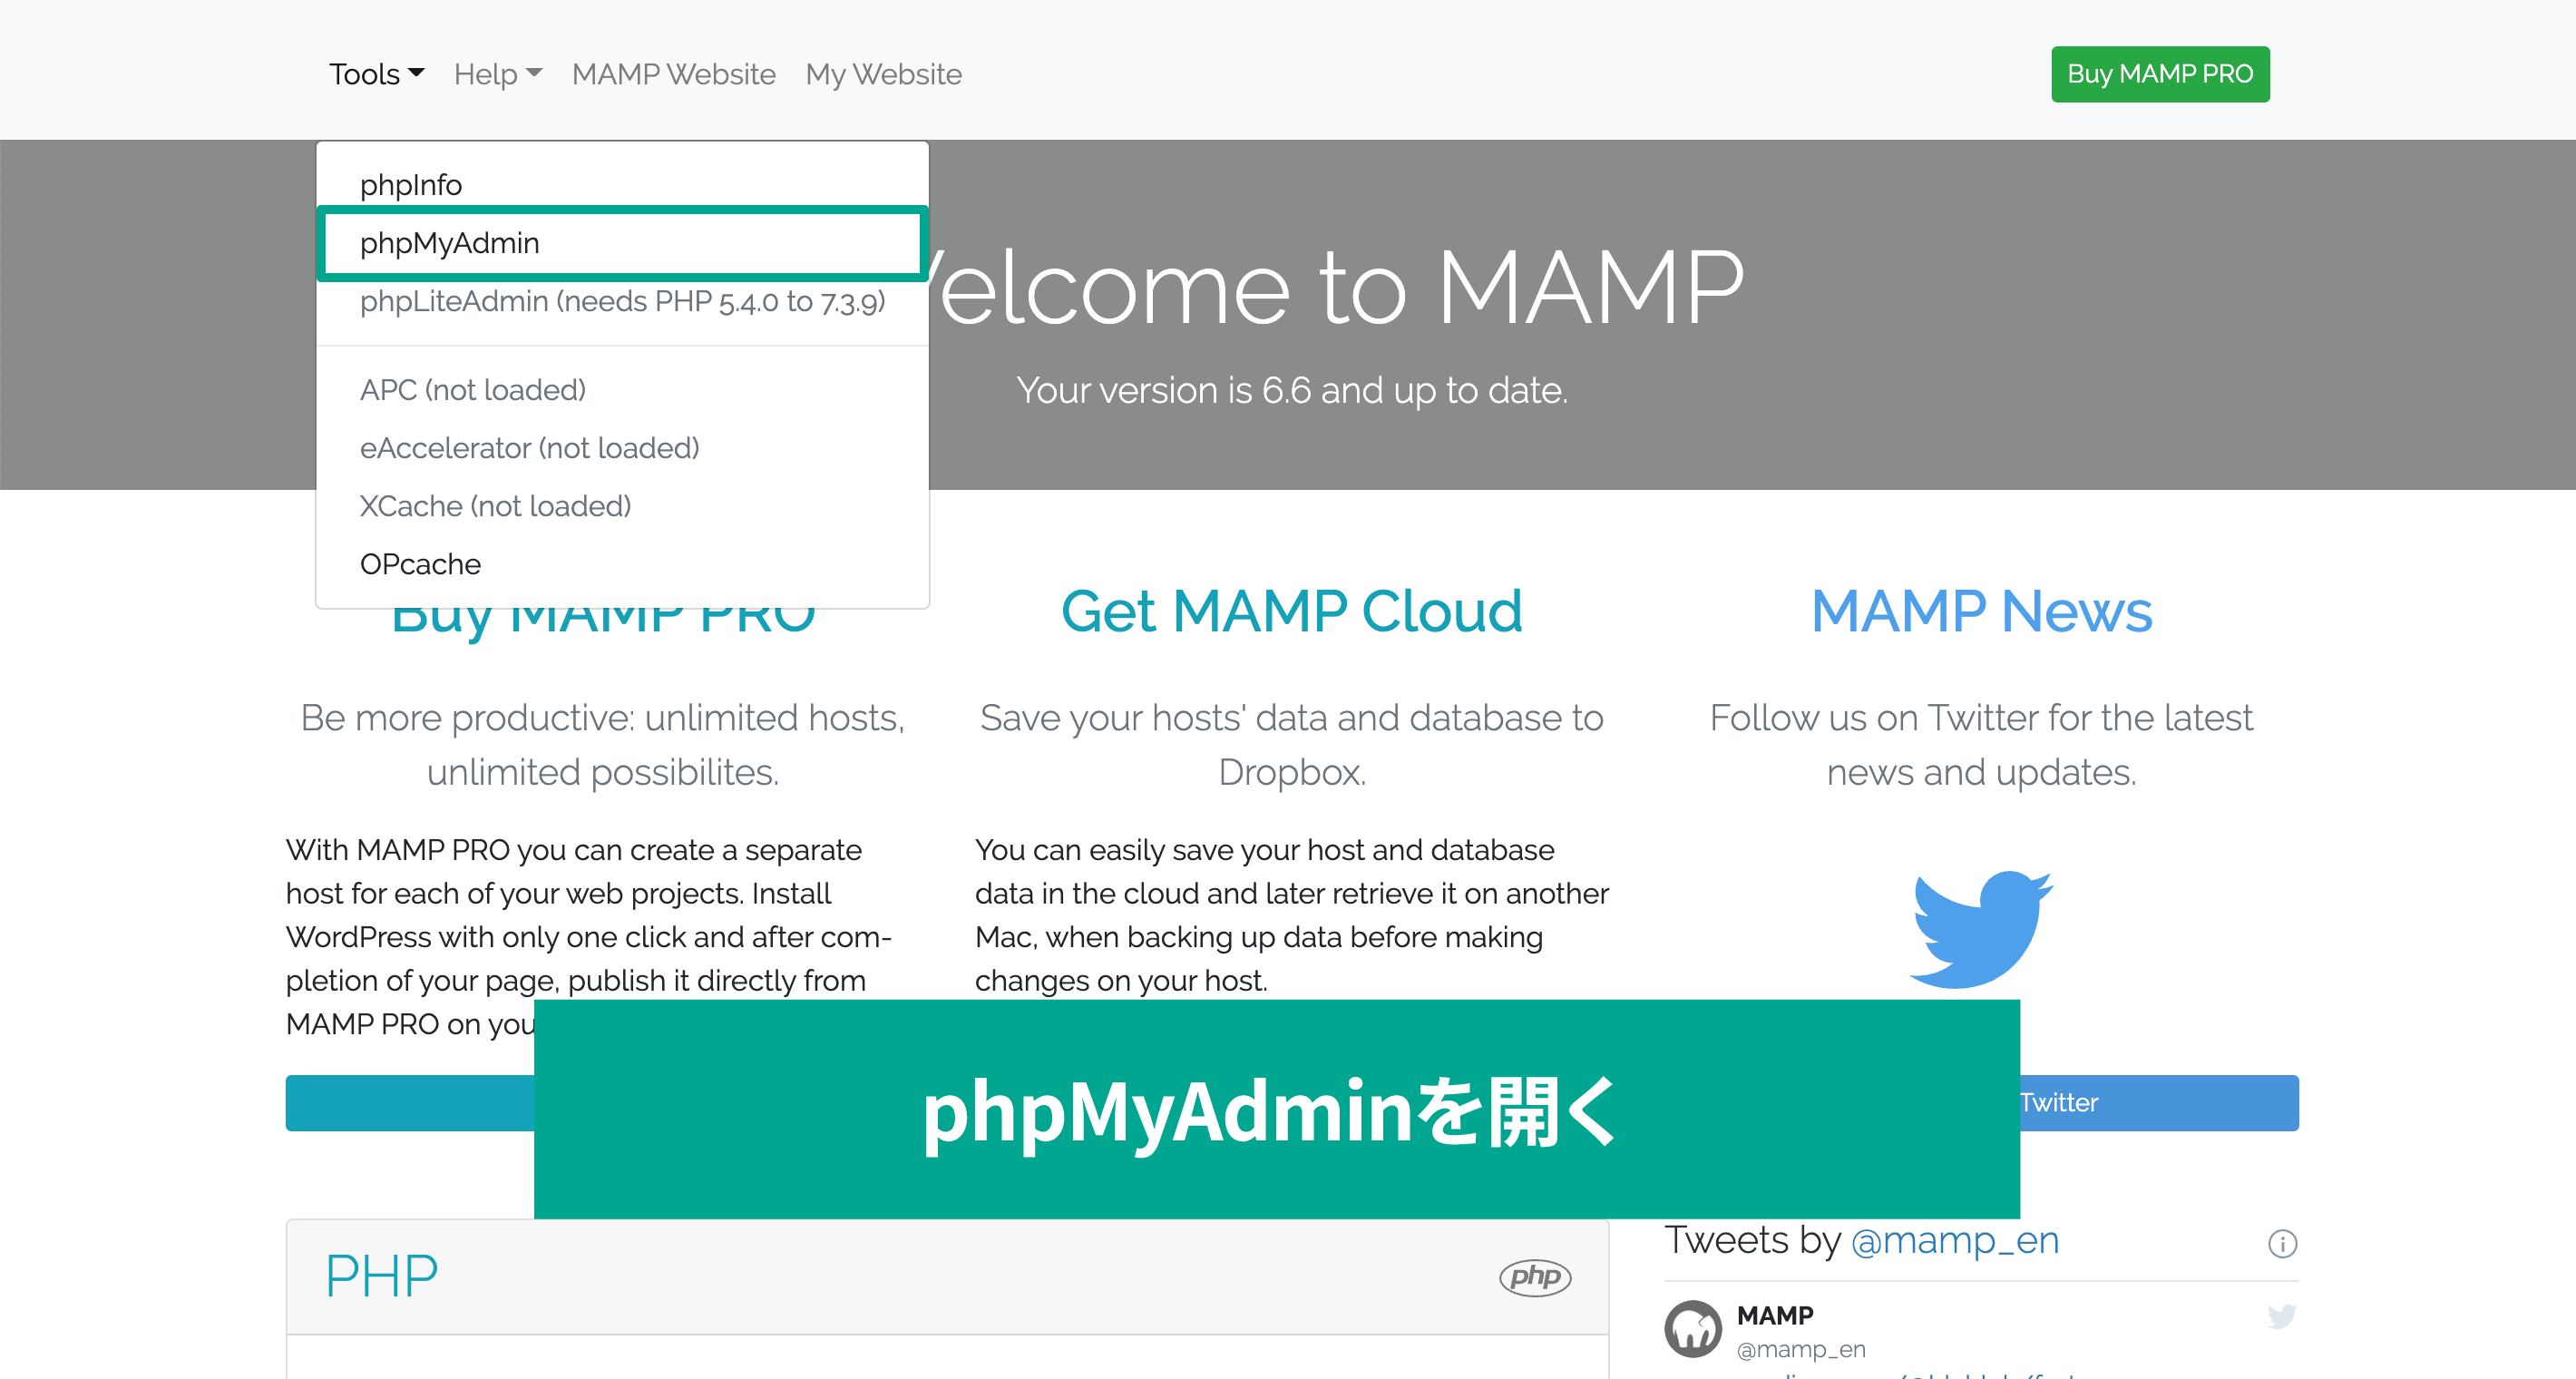2576x1379 pixels.
Task: Open the MAMP Website link
Action: pos(673,74)
